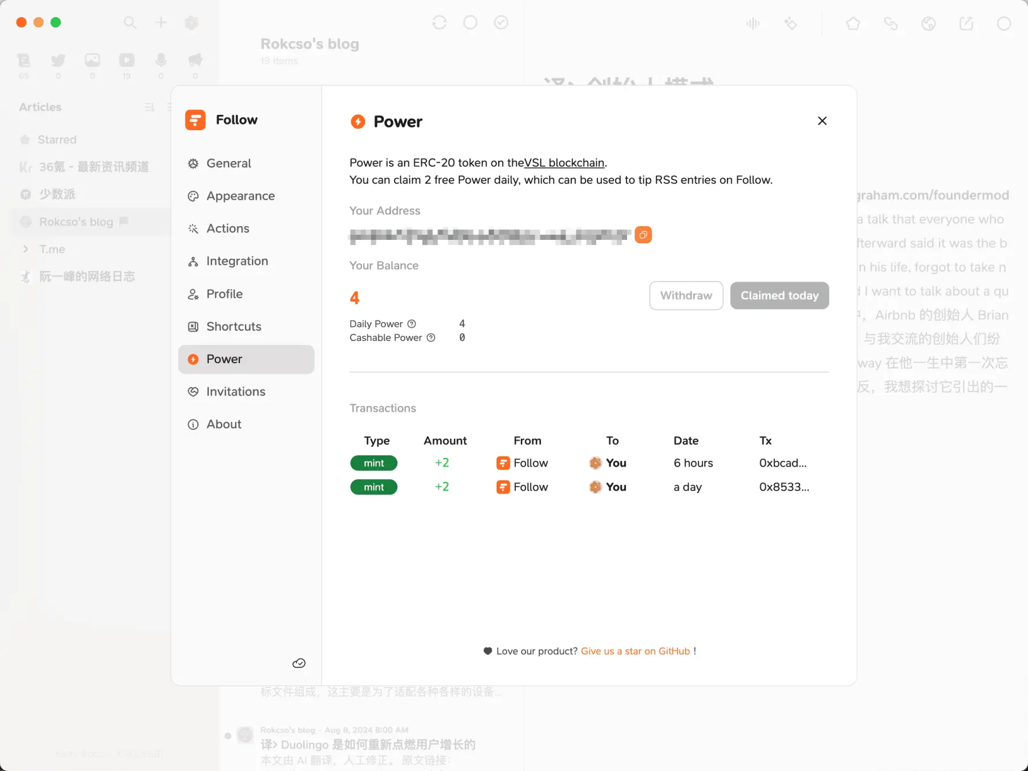1028x771 pixels.
Task: Show Daily Power help tooltip icon
Action: click(412, 324)
